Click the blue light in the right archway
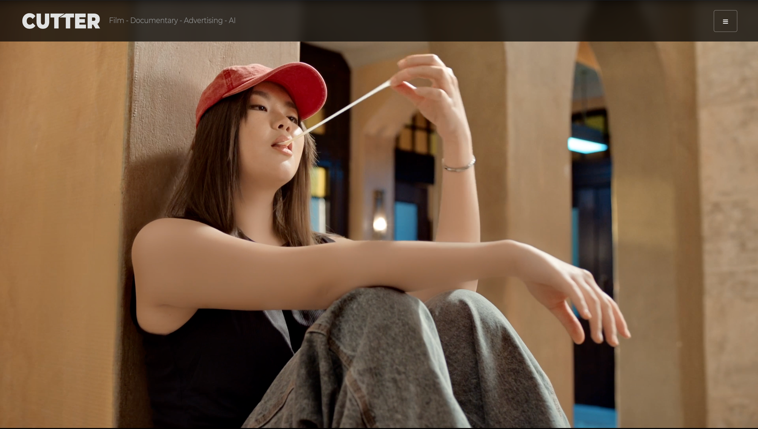 tap(587, 145)
